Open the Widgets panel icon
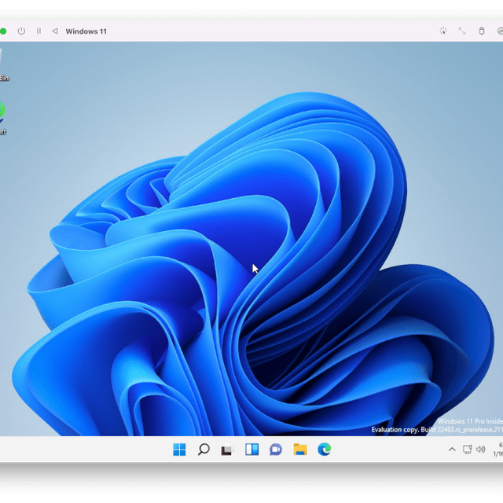This screenshot has height=503, width=503. pos(251,450)
